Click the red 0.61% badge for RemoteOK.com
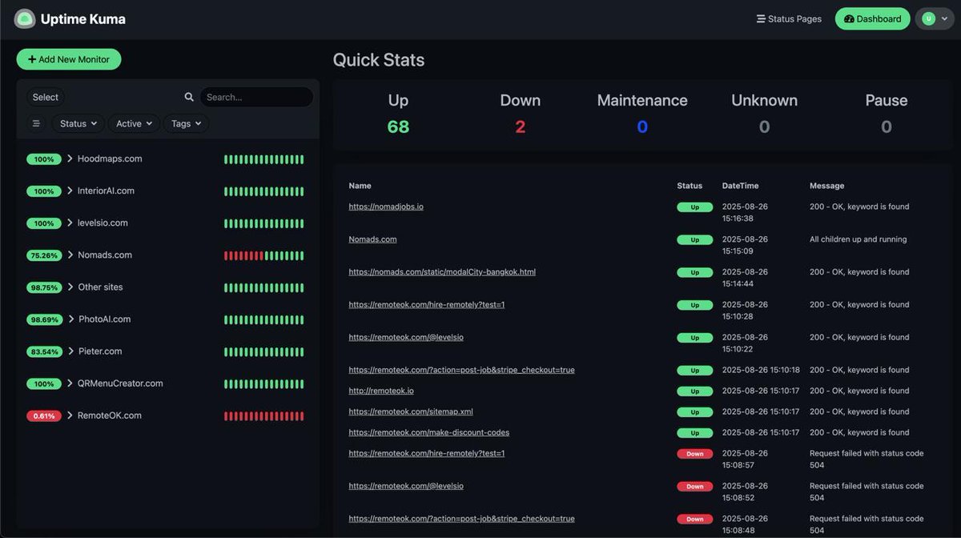This screenshot has height=538, width=961. click(x=44, y=416)
